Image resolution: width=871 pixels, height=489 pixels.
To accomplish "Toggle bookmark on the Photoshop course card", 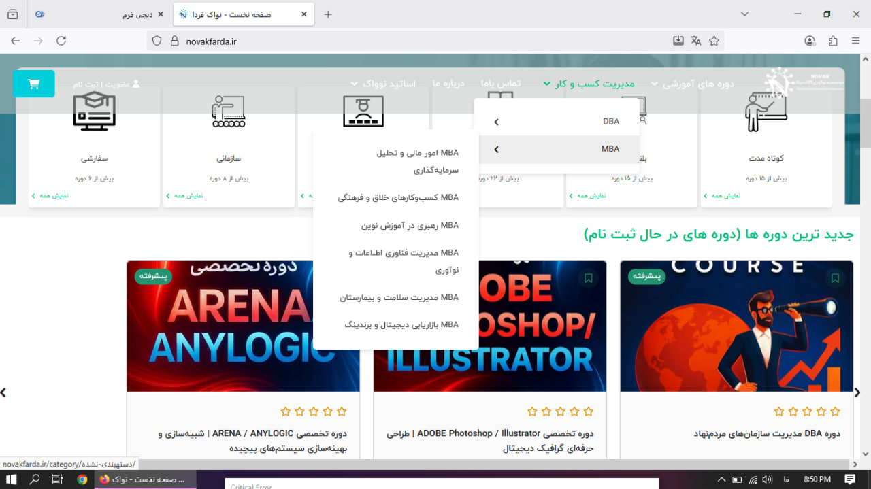I will tap(588, 278).
